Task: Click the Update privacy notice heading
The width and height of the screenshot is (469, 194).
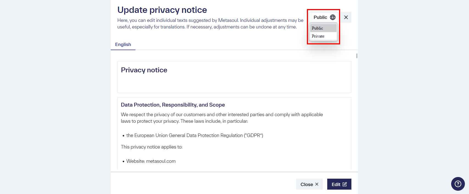Action: click(162, 10)
